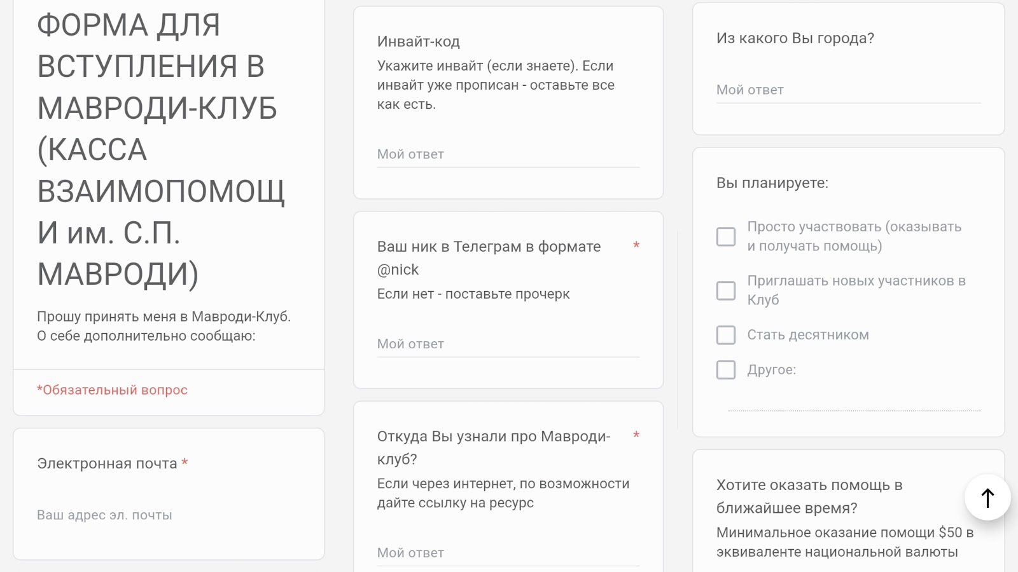Click 'Если нет - поставьте прочерк' hint
The width and height of the screenshot is (1018, 572).
473,294
